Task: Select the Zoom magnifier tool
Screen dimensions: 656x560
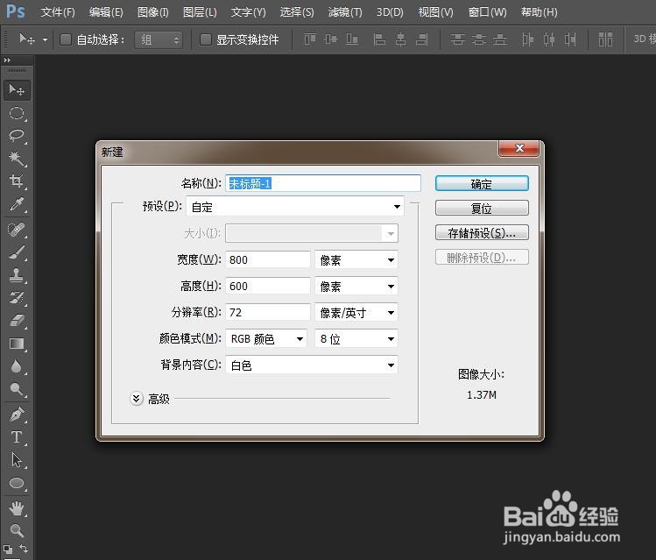Action: click(x=17, y=531)
